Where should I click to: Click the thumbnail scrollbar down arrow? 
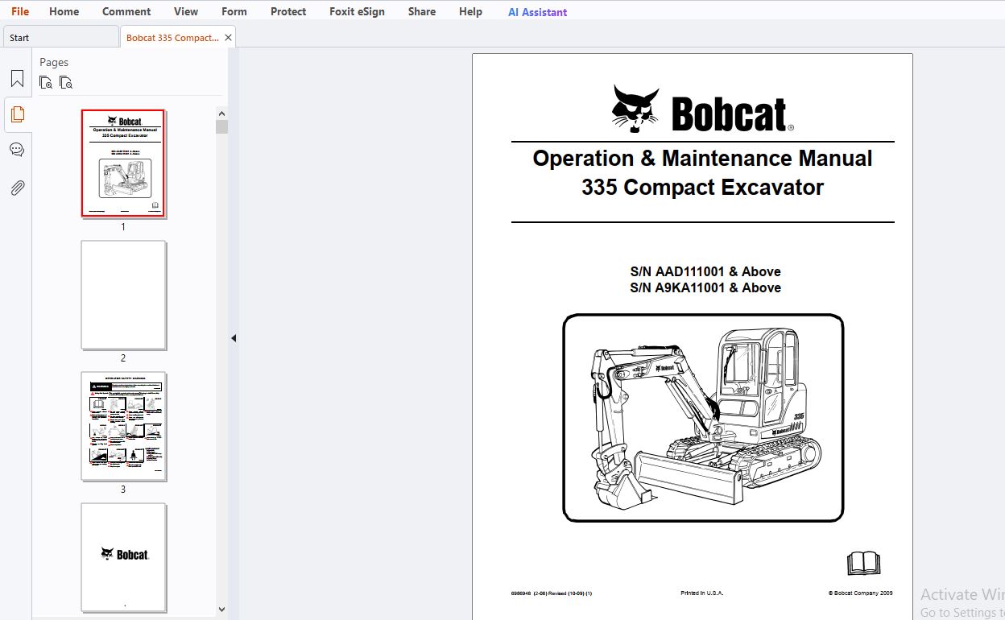221,610
